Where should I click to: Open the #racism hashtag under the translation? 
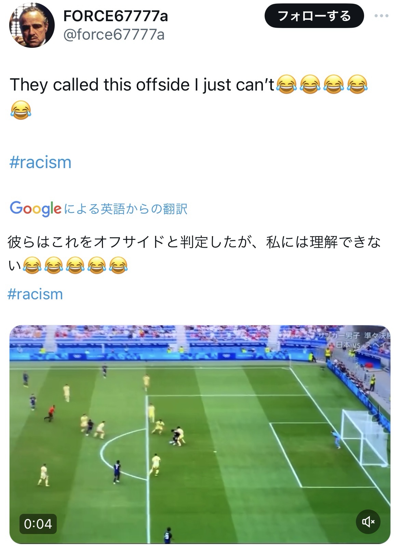tap(35, 294)
